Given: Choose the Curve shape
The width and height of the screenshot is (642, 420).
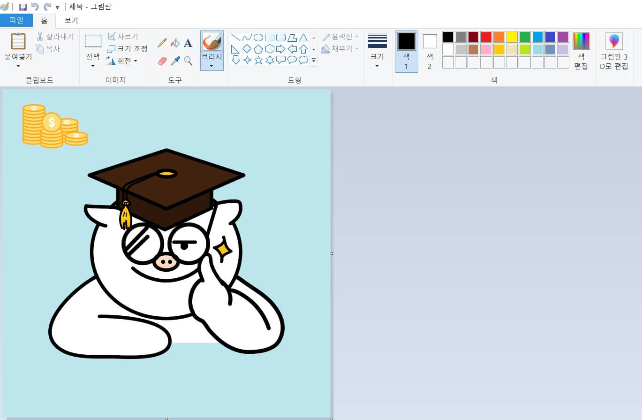Looking at the screenshot, I should (247, 38).
